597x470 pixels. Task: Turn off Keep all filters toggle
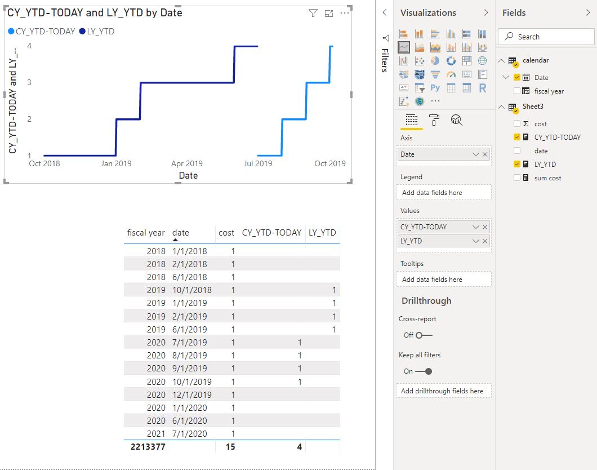click(x=424, y=371)
